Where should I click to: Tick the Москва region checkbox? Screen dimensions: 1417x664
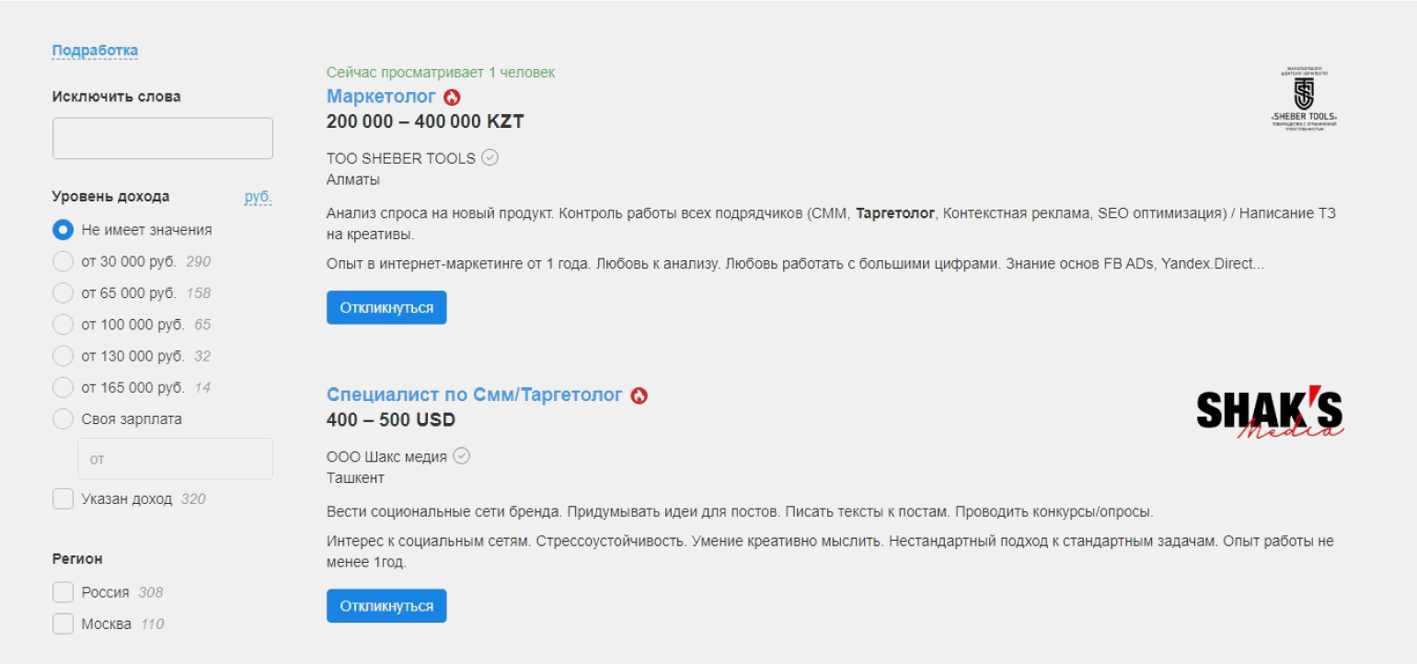[x=63, y=624]
